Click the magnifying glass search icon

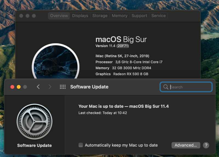166,87
